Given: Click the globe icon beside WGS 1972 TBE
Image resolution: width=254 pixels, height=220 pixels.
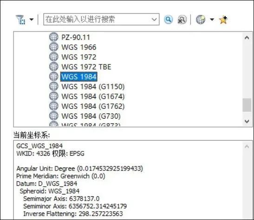Looking at the screenshot, I should click(53, 67).
